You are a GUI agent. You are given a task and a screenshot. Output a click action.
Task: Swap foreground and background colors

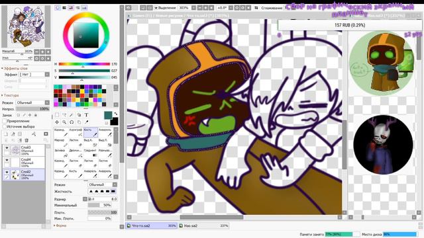coord(116,114)
